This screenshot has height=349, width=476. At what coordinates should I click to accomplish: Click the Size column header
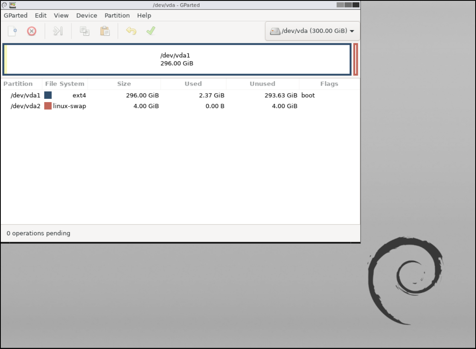[124, 84]
